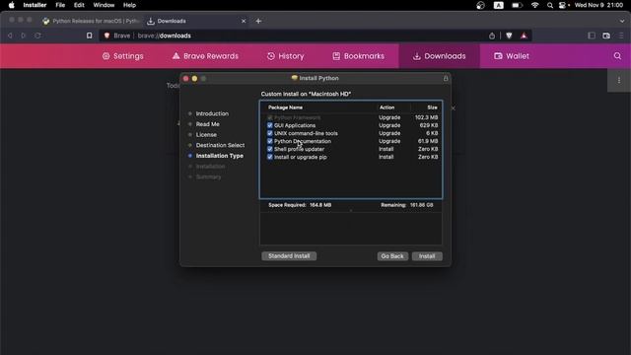Toggle the browser sidebar icon
The width and height of the screenshot is (631, 355).
click(592, 35)
